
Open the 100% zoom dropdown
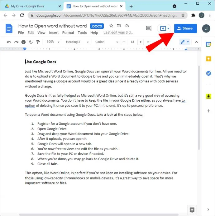click(x=53, y=42)
